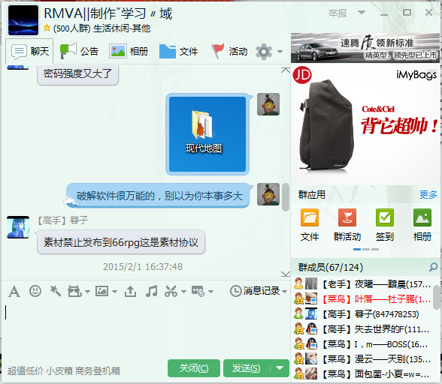Viewport: 442px width, 384px height.
Task: Click the 发送(S) button
Action: point(247,368)
